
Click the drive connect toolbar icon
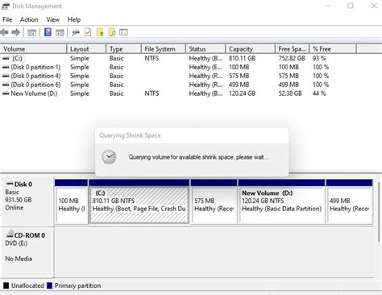(76, 33)
